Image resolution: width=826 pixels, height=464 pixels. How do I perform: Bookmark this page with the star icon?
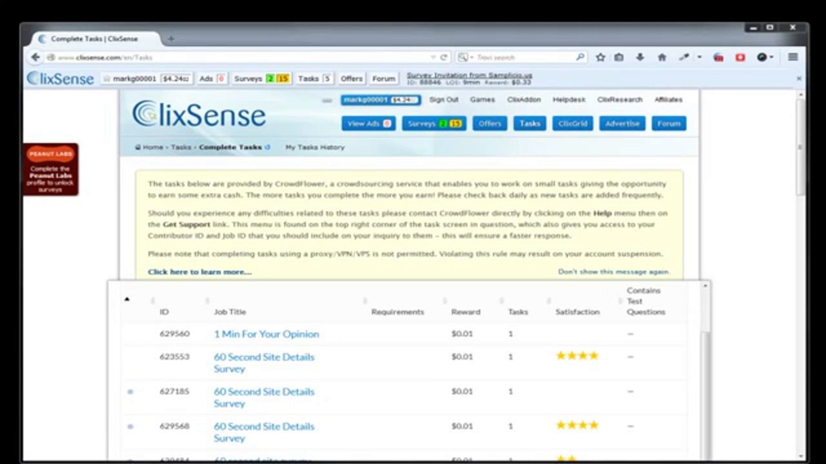(x=600, y=57)
